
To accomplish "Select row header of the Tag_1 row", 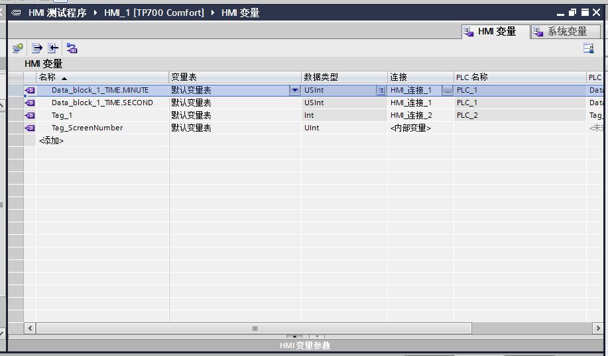I will point(16,115).
